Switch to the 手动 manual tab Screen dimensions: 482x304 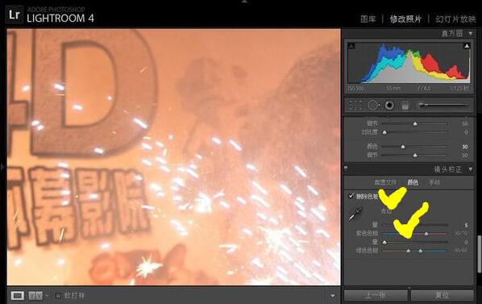(434, 182)
